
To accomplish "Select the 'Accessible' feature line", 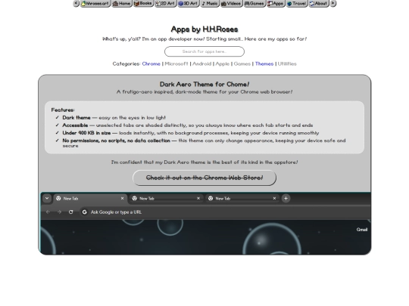I will click(188, 125).
